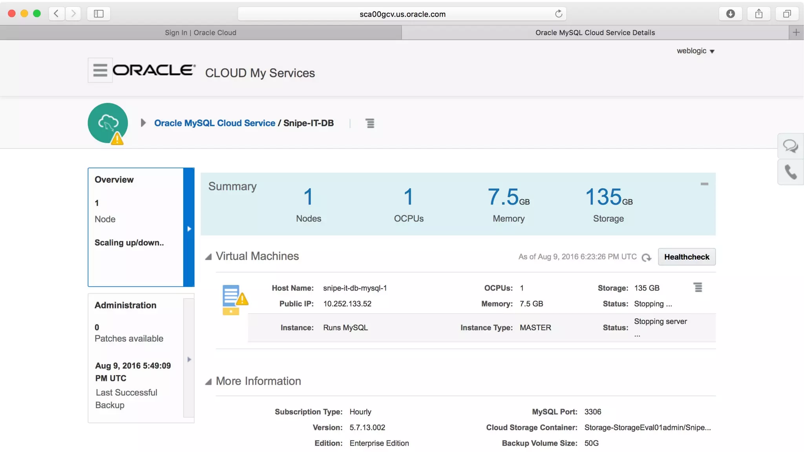Switch to Sign In Oracle Cloud tab
The image size is (804, 452).
click(x=201, y=33)
